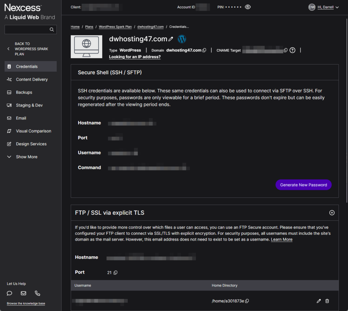Click the WordPress logo icon

click(x=182, y=39)
